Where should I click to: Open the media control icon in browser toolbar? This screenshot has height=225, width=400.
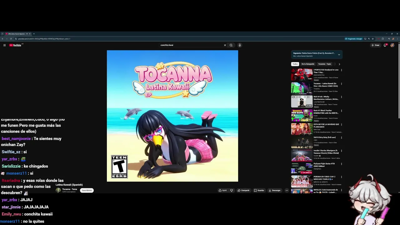click(389, 39)
